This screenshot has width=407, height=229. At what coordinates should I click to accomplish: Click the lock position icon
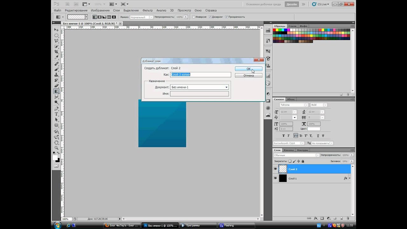[299, 161]
